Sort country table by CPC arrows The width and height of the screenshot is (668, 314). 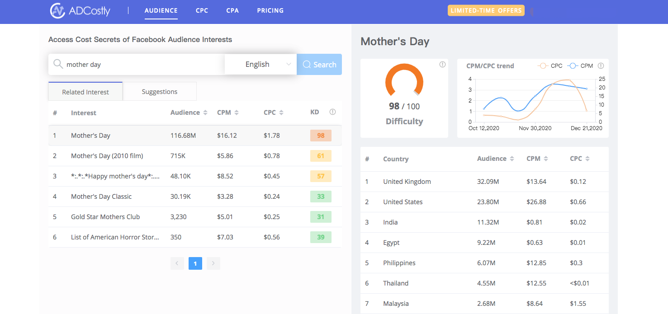[587, 159]
